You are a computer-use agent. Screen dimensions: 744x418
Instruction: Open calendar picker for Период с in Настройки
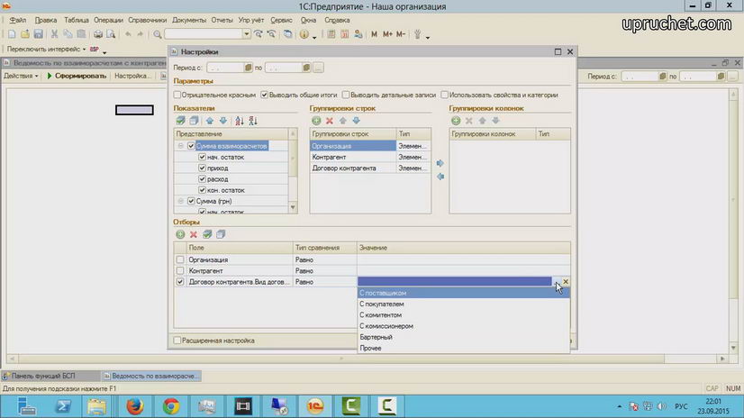[249, 68]
